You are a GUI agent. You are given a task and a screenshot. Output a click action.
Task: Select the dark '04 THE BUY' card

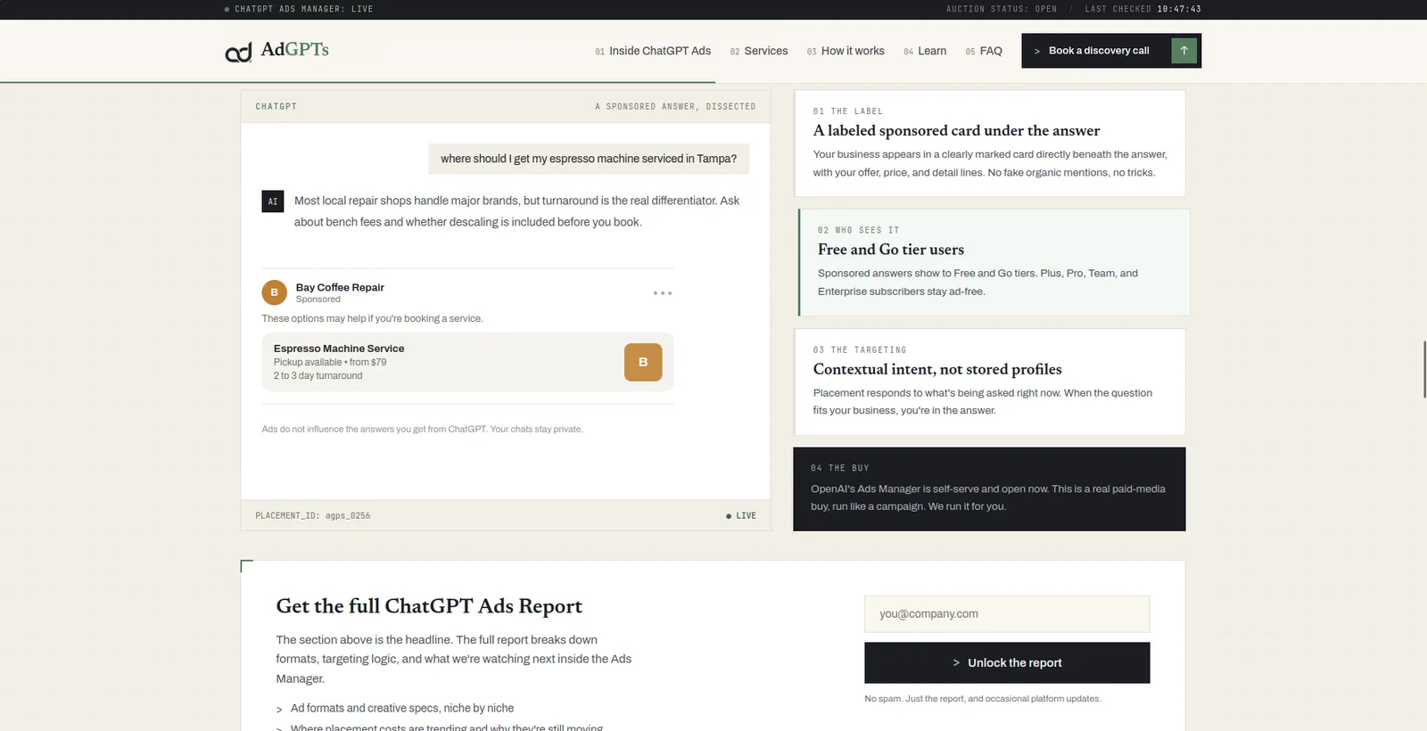(989, 489)
